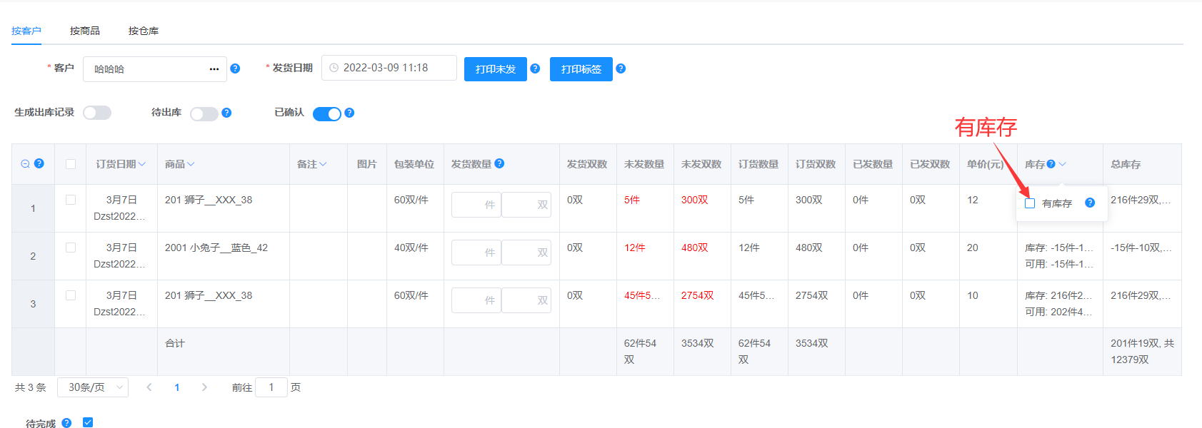Click help icon beside 打印标签 button

[x=621, y=68]
